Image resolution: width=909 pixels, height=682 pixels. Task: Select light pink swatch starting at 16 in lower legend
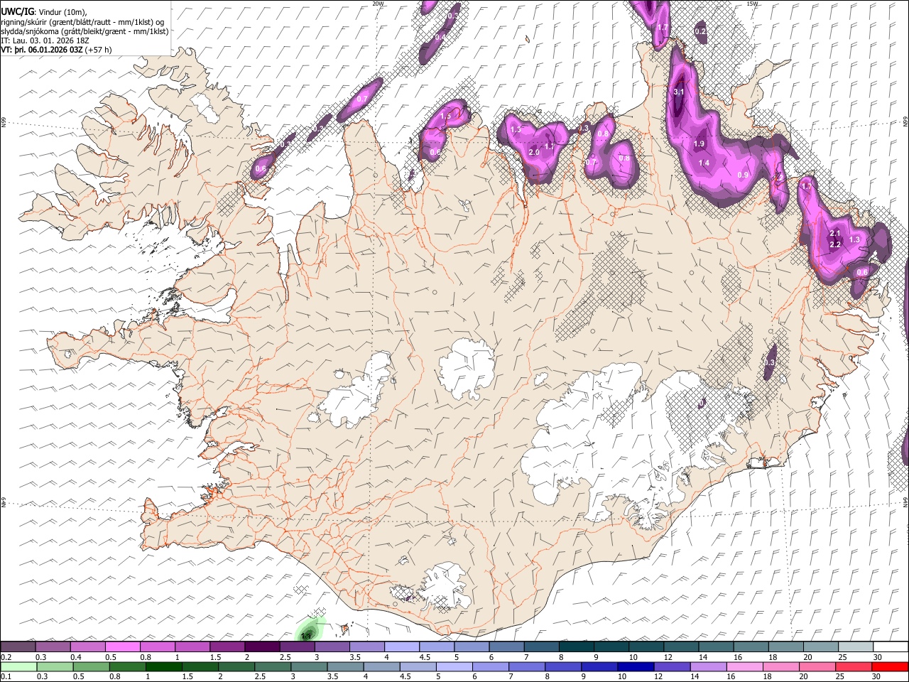pos(745,666)
